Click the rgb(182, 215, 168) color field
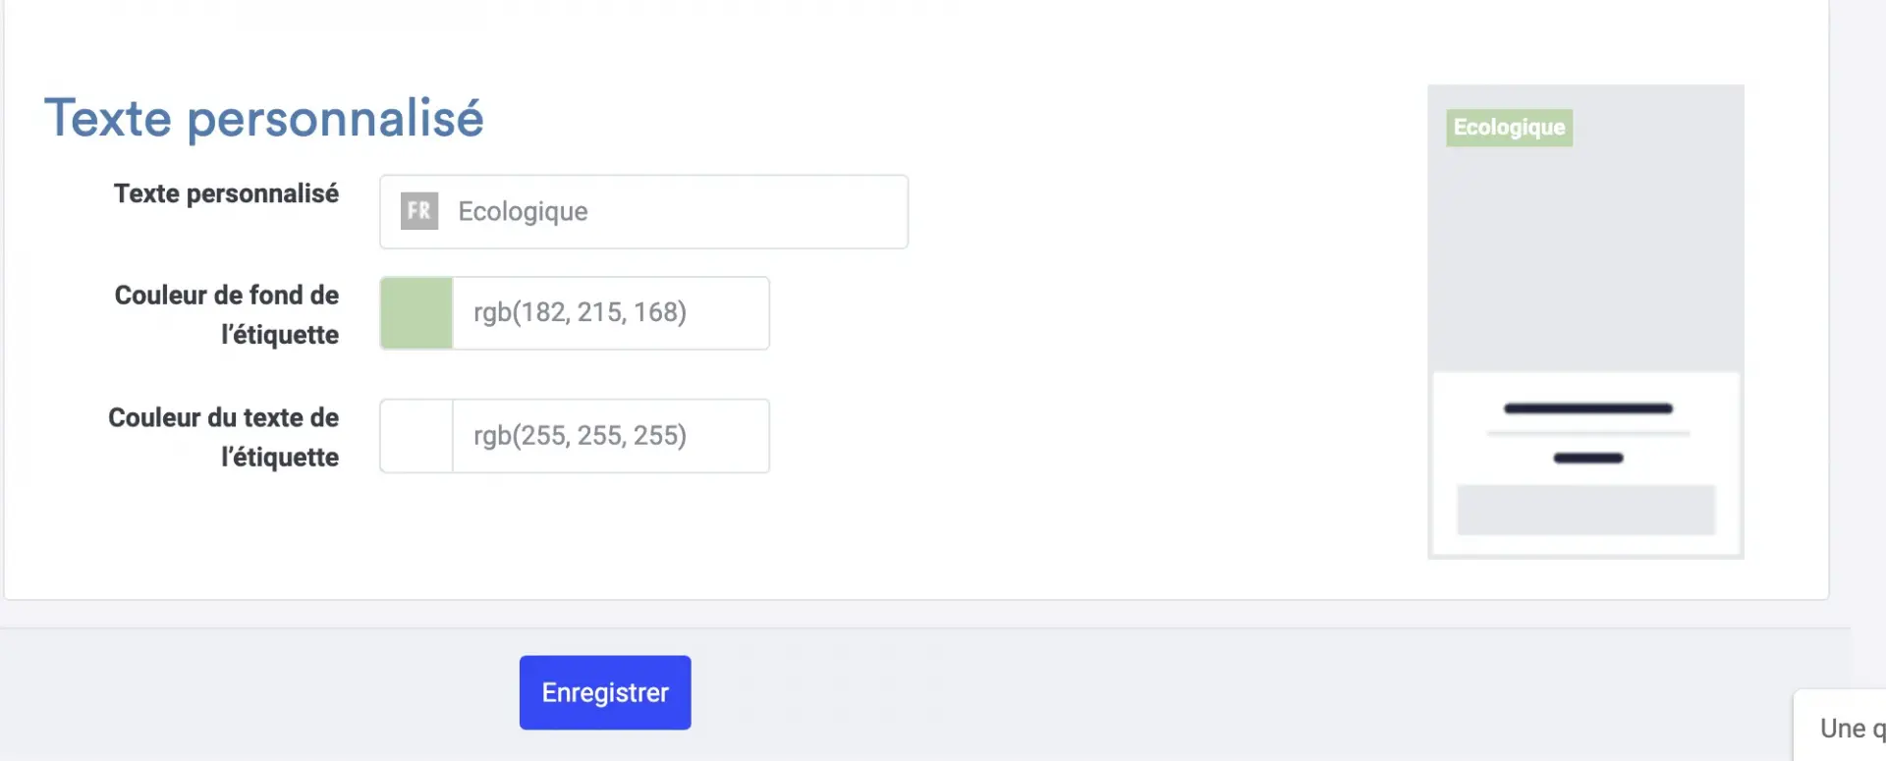 tap(611, 313)
